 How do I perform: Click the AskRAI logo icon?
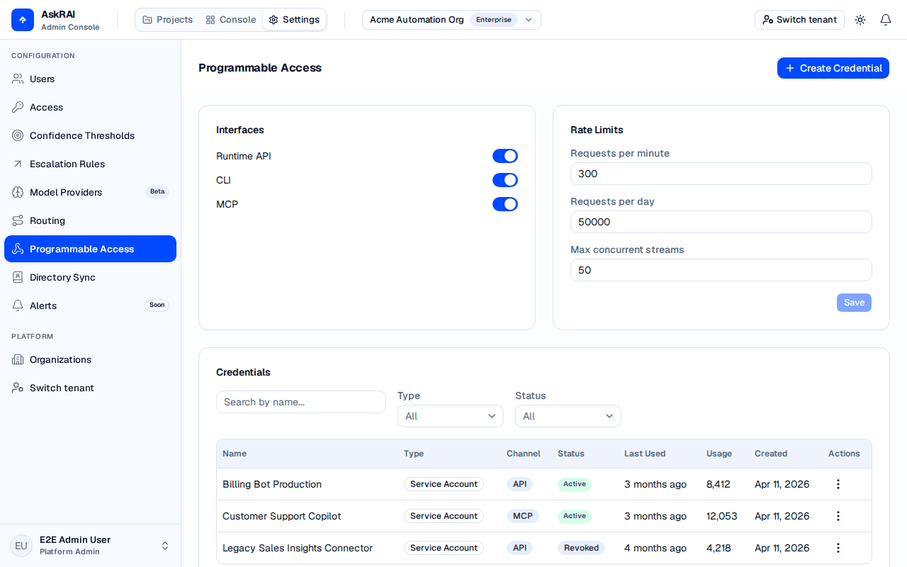[x=23, y=20]
